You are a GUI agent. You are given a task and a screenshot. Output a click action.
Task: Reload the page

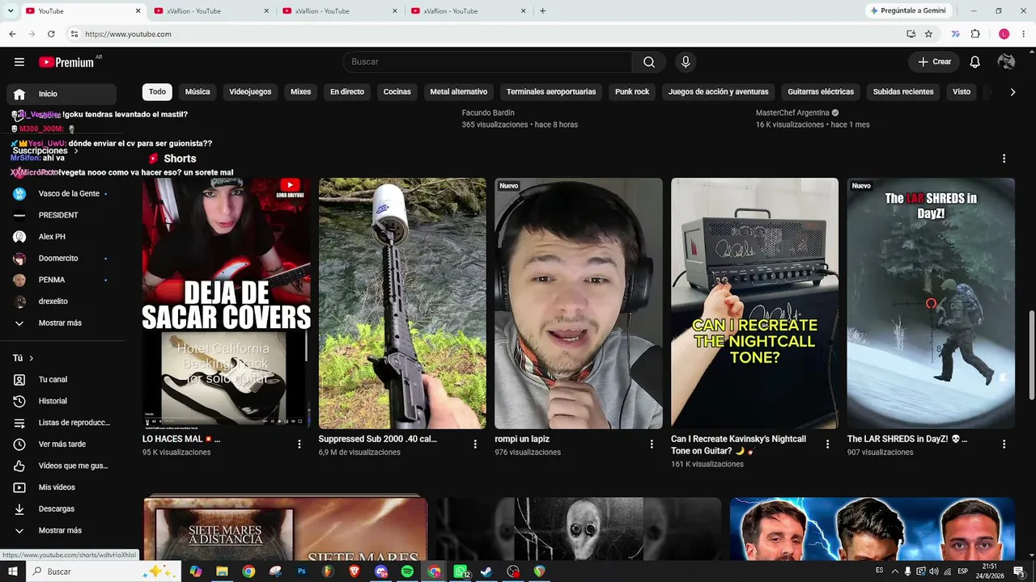pos(51,34)
